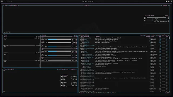
Task: Toggle sync in net box
Action: pos(59,69)
